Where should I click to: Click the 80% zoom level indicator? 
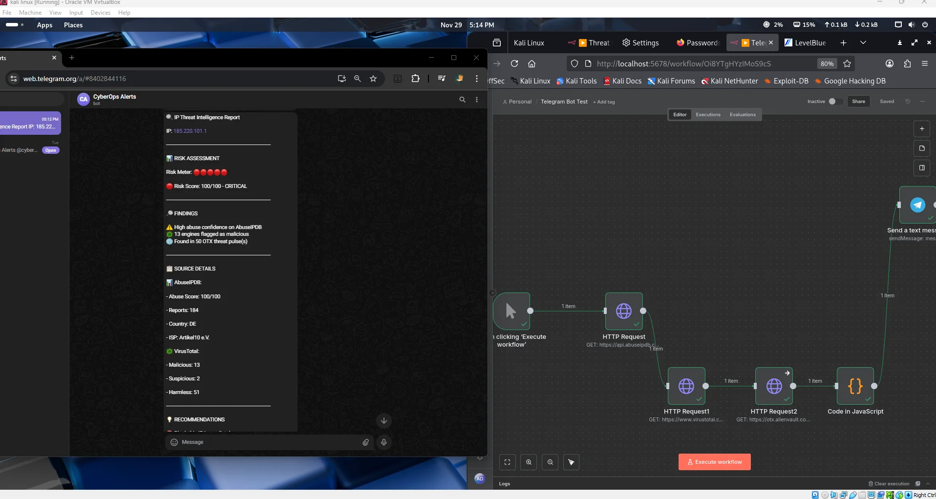point(827,63)
